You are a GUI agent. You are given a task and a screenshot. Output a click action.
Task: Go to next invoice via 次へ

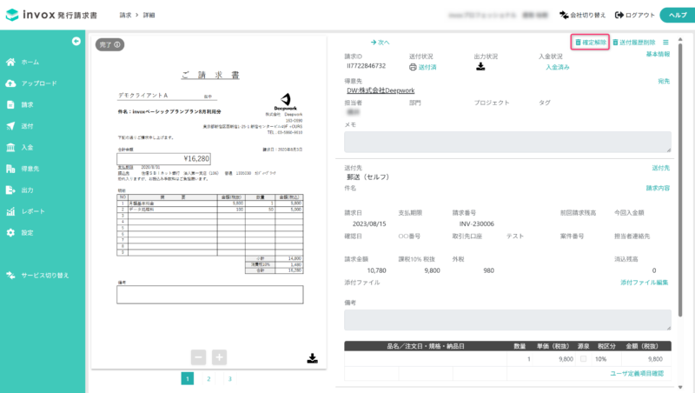(x=381, y=42)
